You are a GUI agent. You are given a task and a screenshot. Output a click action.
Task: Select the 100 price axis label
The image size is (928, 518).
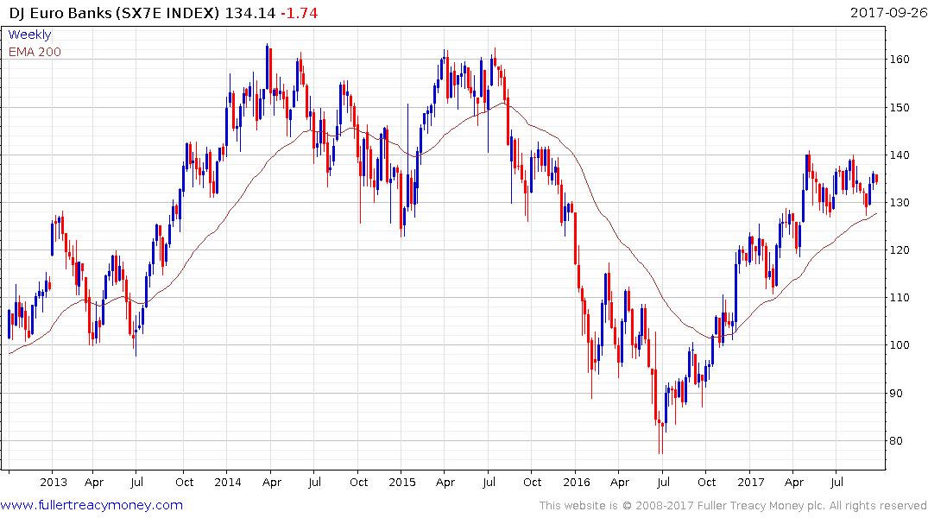899,344
